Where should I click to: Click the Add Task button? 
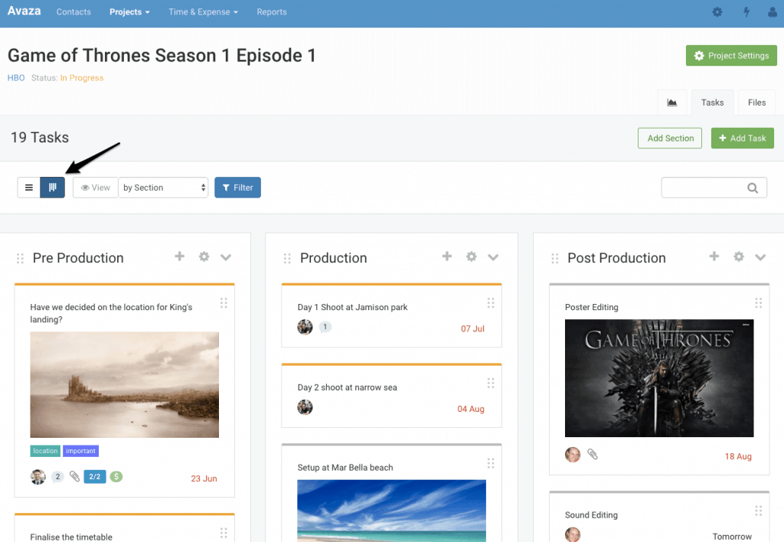(x=743, y=138)
